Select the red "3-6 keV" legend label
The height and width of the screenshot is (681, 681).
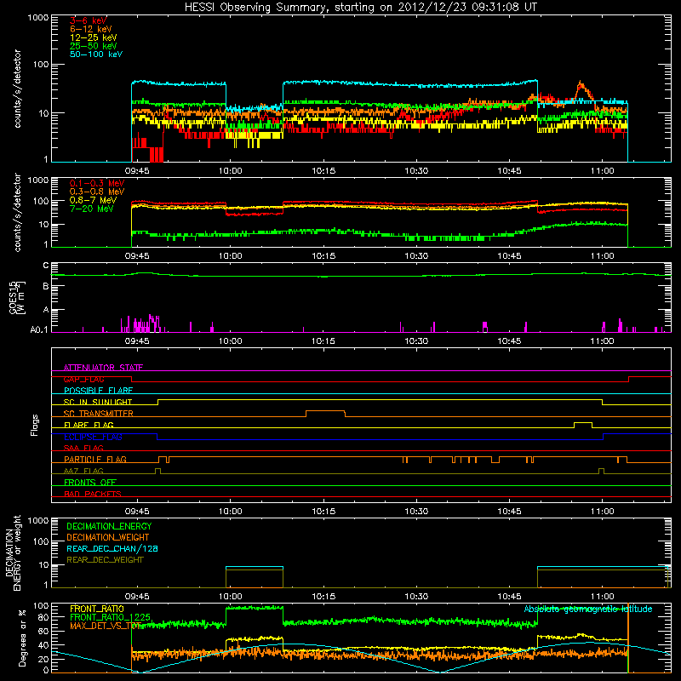tap(88, 20)
